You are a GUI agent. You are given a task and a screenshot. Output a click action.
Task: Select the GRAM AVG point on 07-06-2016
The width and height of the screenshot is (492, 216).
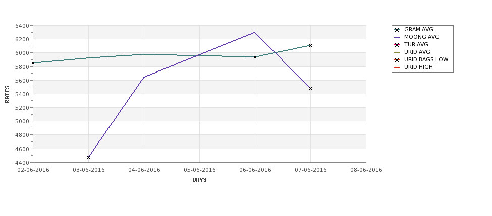tap(310, 45)
